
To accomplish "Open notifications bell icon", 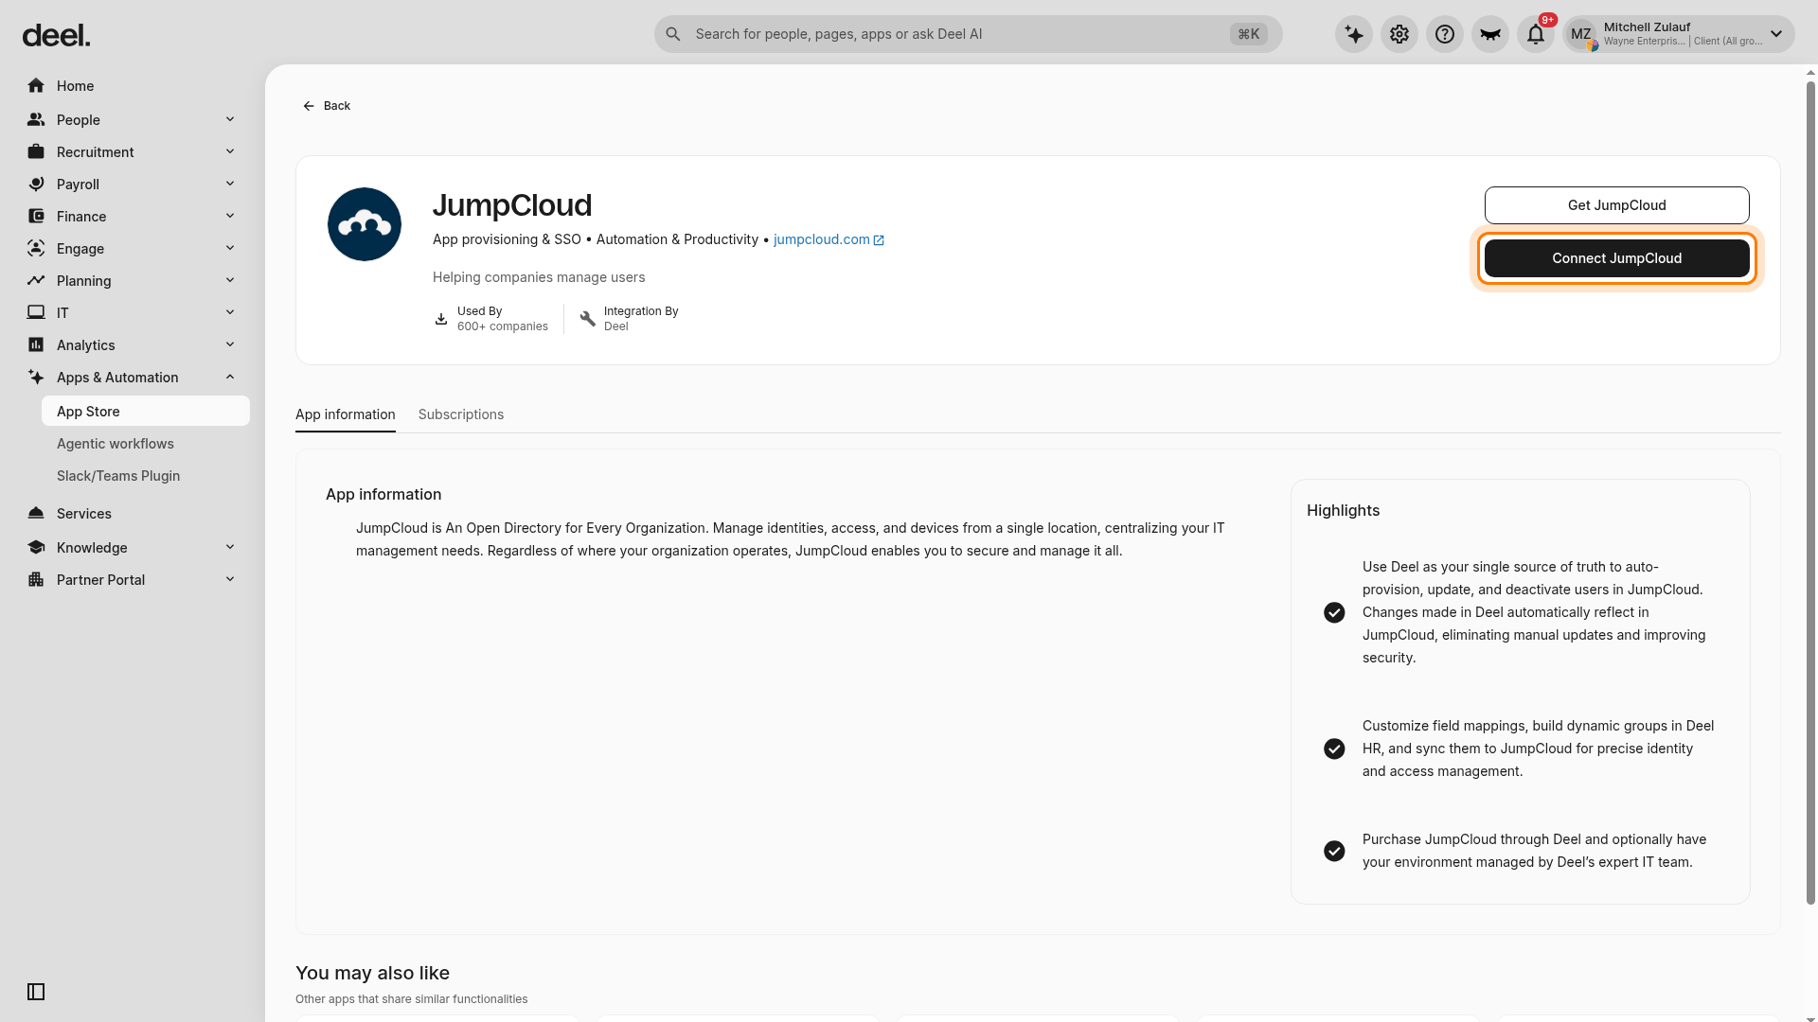I will [x=1536, y=35].
